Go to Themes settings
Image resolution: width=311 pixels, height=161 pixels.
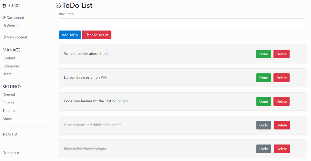coord(9,111)
